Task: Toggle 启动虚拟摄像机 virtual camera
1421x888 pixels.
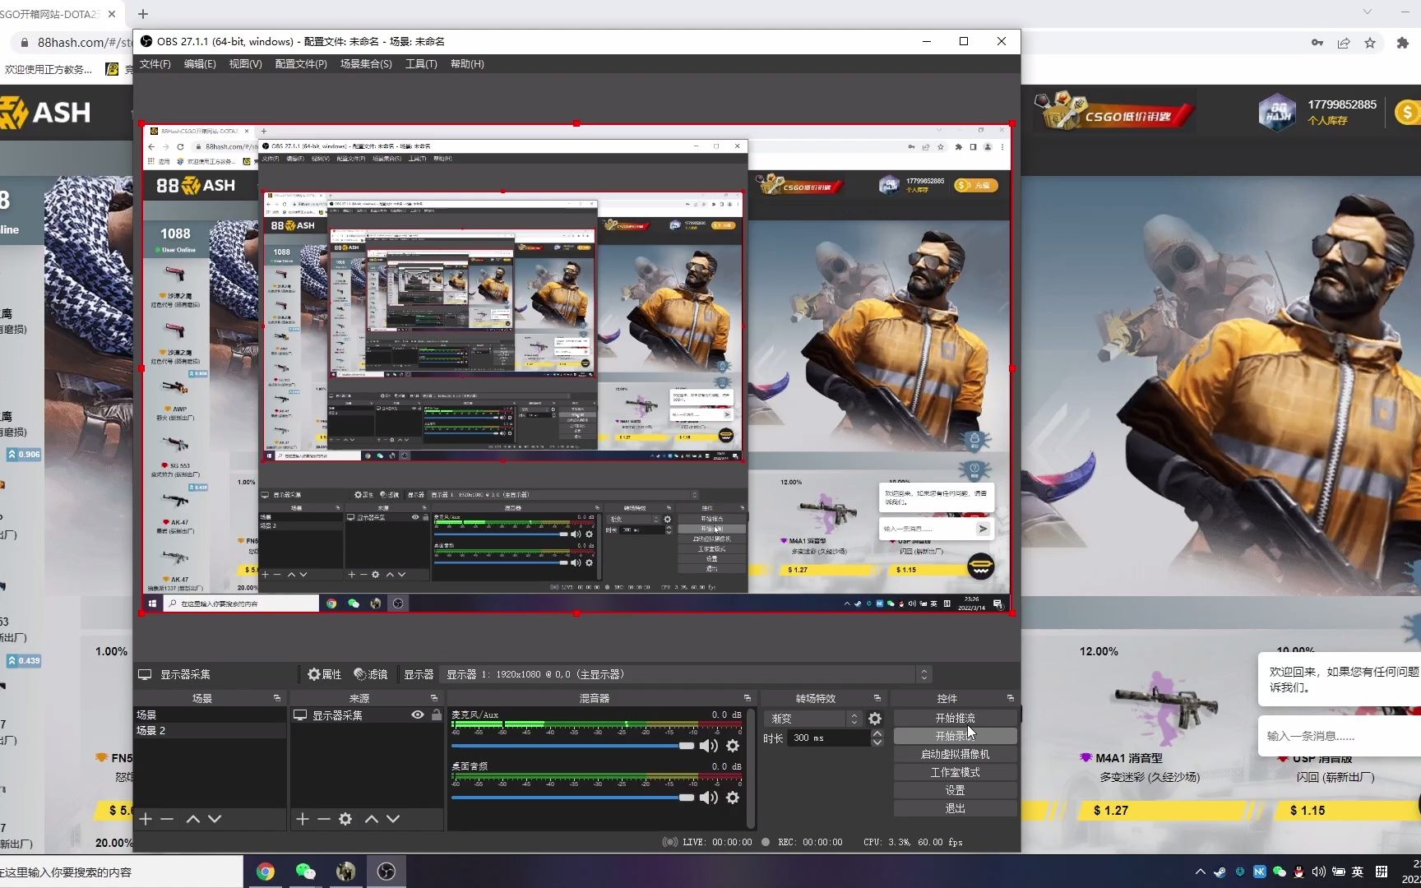Action: (x=955, y=755)
